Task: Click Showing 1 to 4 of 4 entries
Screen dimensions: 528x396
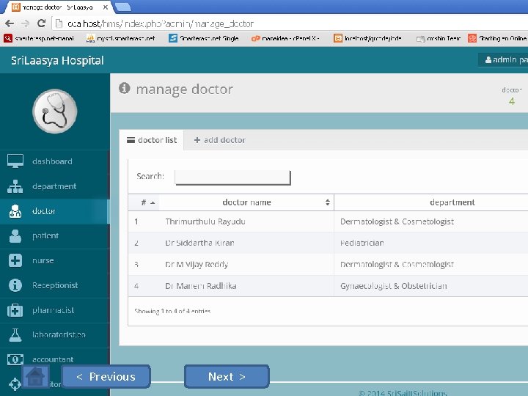Action: 172,311
